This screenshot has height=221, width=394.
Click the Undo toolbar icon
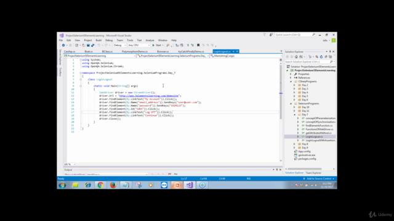98,45
